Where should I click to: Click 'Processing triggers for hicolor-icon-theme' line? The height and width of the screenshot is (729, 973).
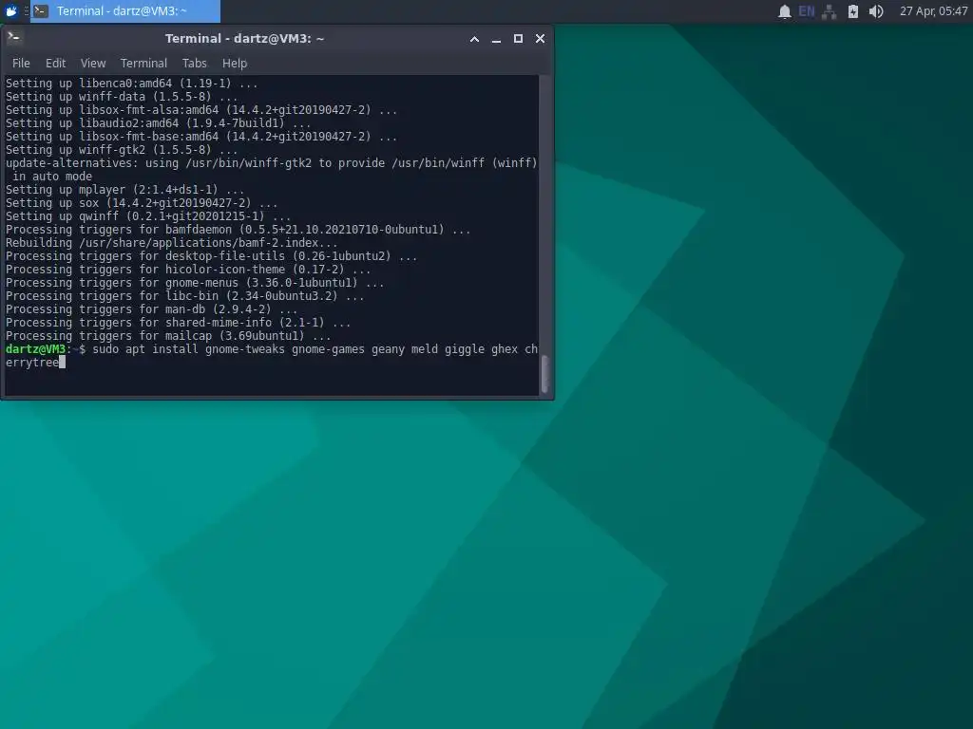188,270
